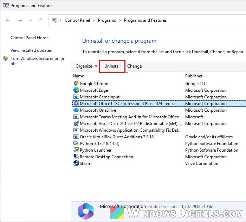Viewport: 246px width, 222px height.
Task: Click the Windows Application Compatibility Fix icon
Action: [x=76, y=130]
